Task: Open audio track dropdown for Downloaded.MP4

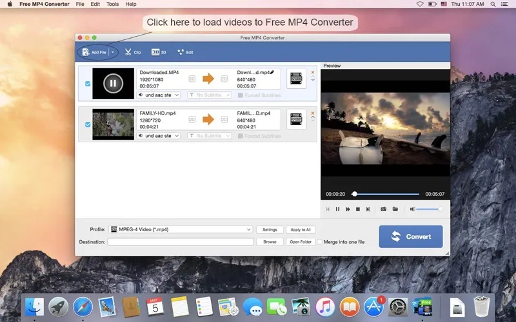Action: pyautogui.click(x=159, y=95)
